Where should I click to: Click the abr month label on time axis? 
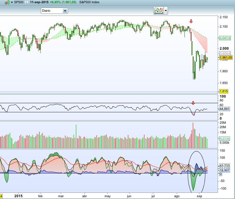click(85, 196)
